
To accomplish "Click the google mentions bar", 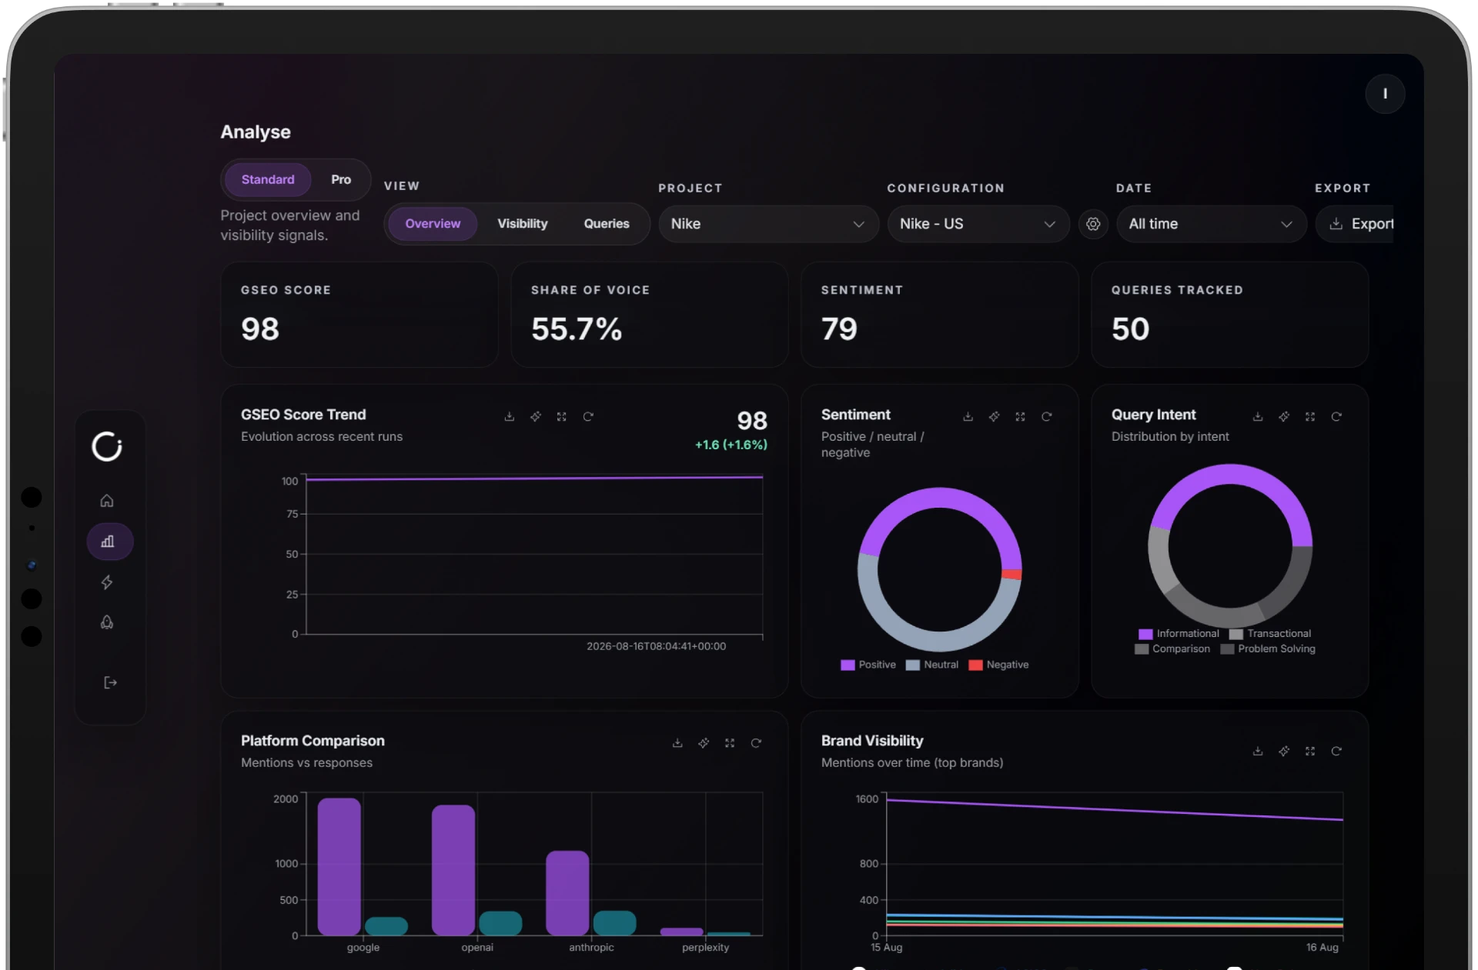I will 339,867.
